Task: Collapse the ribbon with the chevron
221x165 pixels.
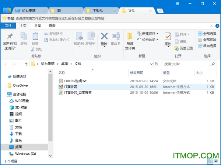Action: coord(211,26)
